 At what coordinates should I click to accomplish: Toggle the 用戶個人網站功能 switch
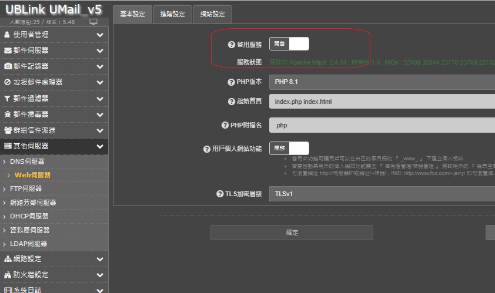coord(289,149)
